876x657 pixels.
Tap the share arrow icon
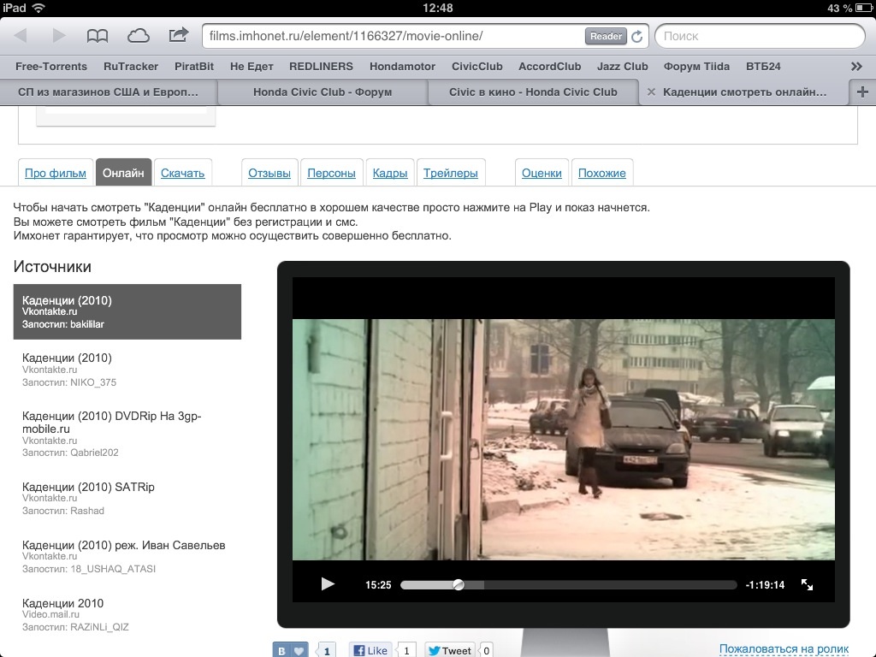pos(179,35)
